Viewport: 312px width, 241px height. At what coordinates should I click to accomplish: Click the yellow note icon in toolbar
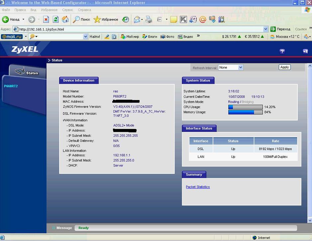(173, 20)
